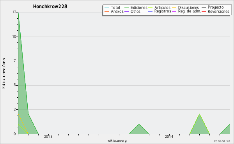234x144 pixels.
Task: Open the wikiscan.org credit text
Action: point(117,140)
